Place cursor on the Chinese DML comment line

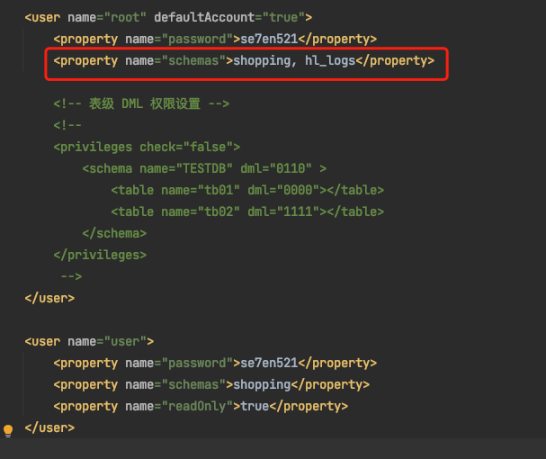[140, 103]
